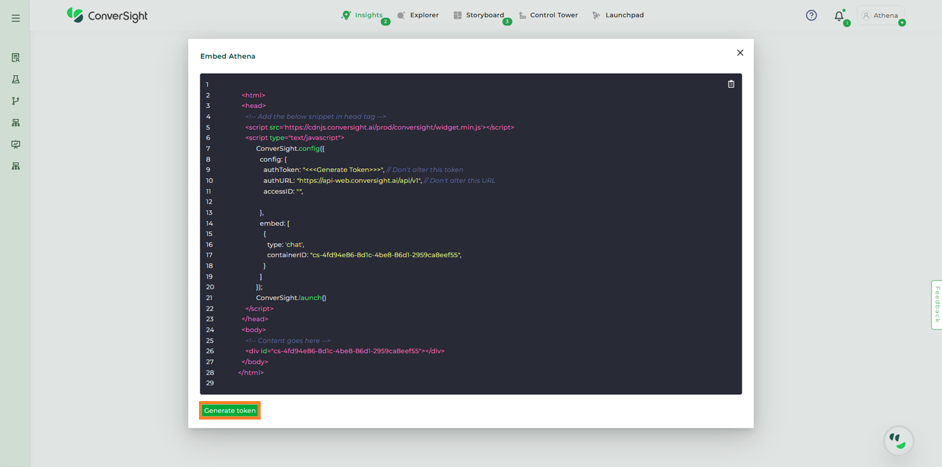Open the floating Athena chat assistant bubble
Screen dimensions: 942x467
point(898,441)
